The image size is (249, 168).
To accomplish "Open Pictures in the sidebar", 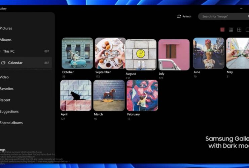I will [6, 28].
